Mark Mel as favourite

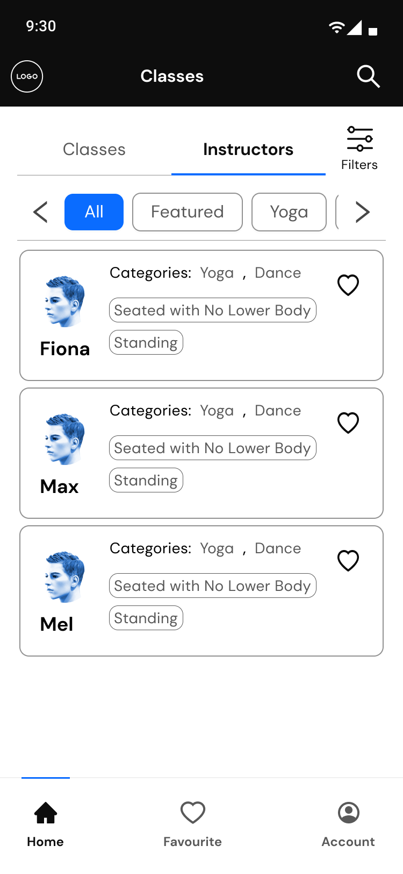(x=348, y=560)
